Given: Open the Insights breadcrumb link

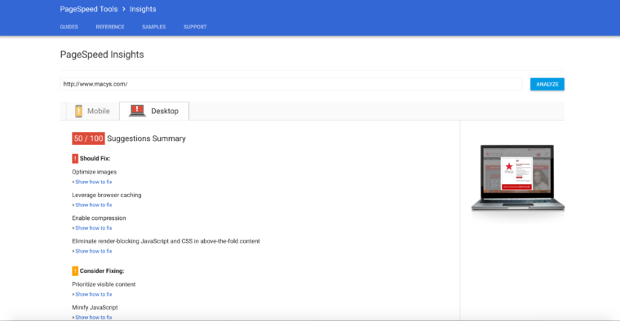Looking at the screenshot, I should point(143,9).
